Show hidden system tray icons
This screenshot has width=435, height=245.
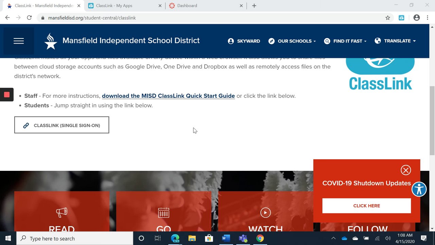tap(333, 239)
